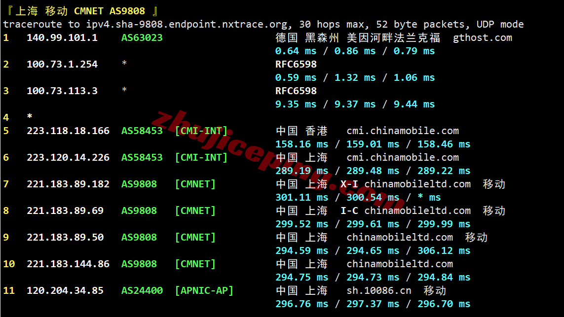564x317 pixels.
Task: Click latency value 1.32 ms
Action: 355,77
